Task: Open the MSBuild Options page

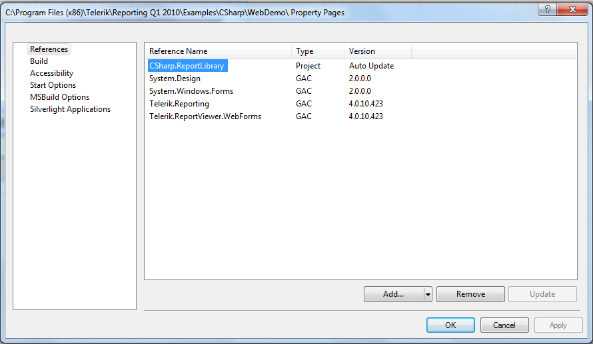Action: 60,97
